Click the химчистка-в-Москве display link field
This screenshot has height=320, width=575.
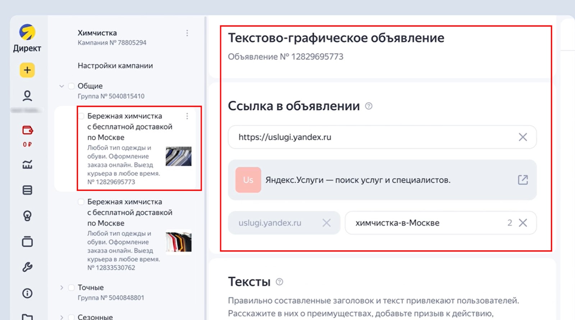[428, 223]
